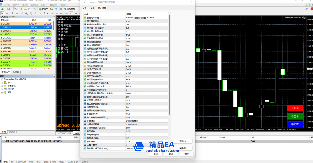The width and height of the screenshot is (313, 163).
Task: Click the parameter list vertical scrollbar
Action: point(170,58)
